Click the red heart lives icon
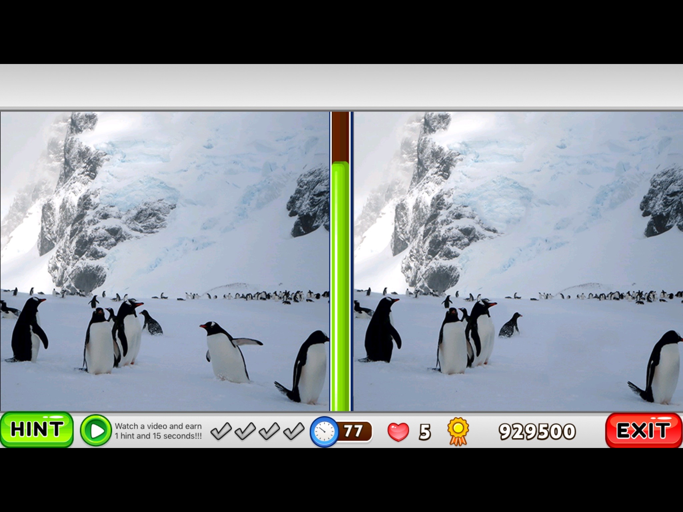 pos(398,432)
